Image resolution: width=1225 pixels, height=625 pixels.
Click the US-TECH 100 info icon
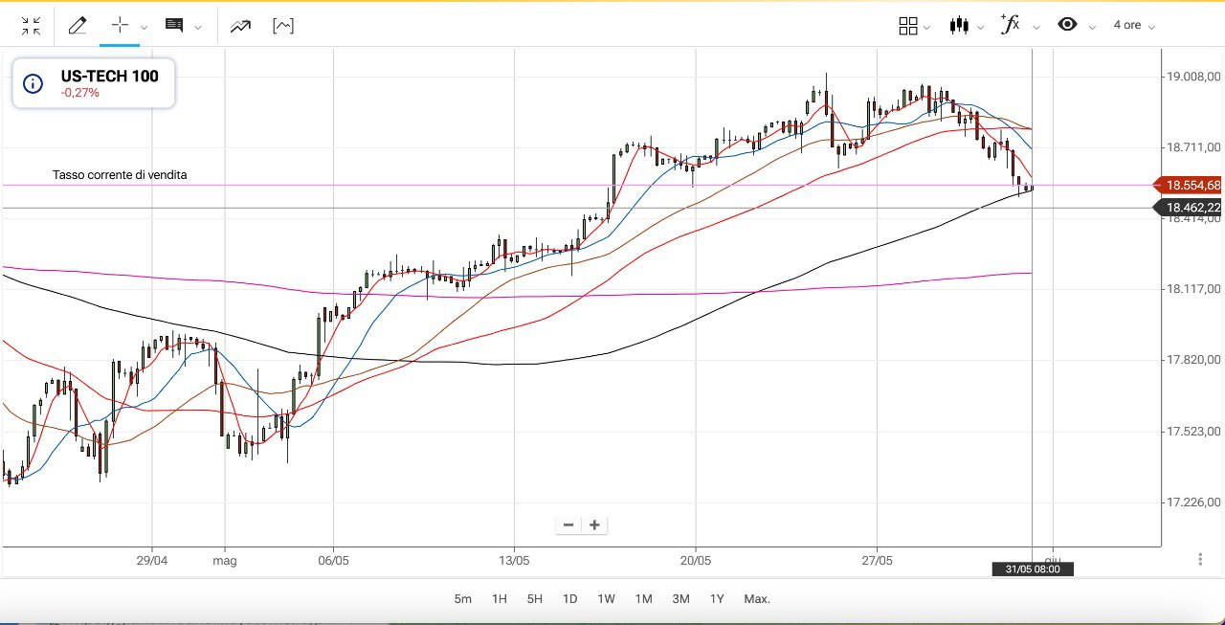pos(33,84)
